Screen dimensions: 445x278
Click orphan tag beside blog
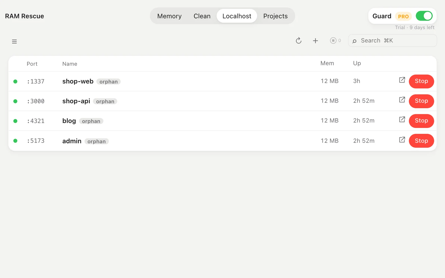[x=91, y=121]
